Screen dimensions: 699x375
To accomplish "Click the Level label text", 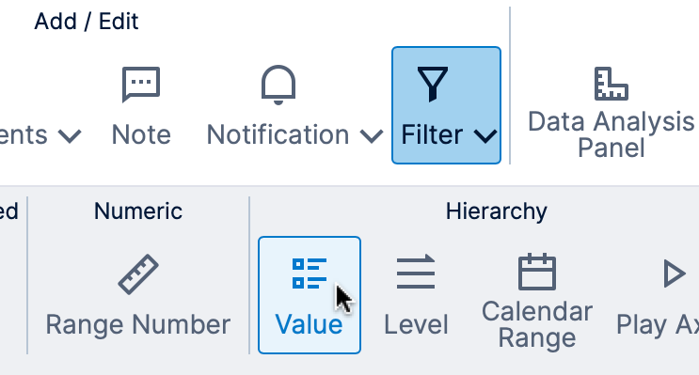I will [416, 324].
